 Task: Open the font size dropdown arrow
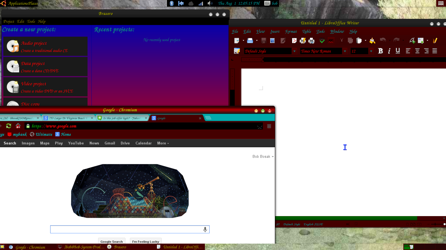(x=371, y=51)
